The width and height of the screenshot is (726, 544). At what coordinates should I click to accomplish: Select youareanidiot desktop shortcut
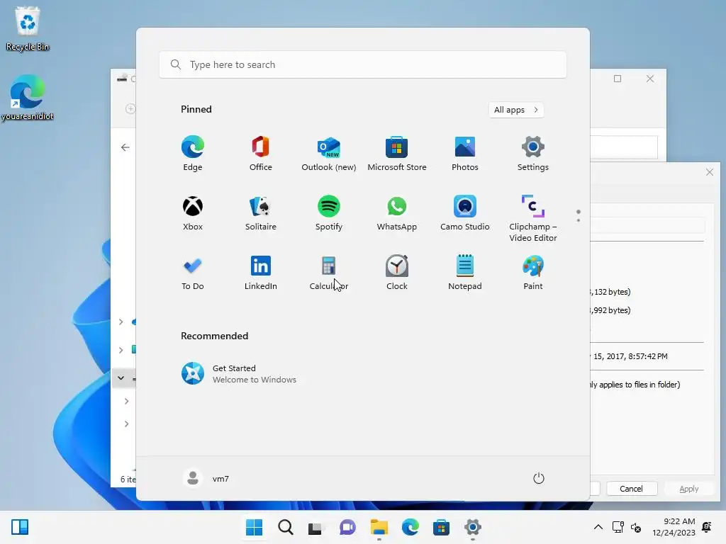point(28,98)
